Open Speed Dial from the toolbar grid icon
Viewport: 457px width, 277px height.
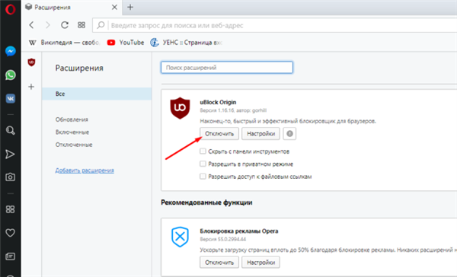(x=81, y=25)
